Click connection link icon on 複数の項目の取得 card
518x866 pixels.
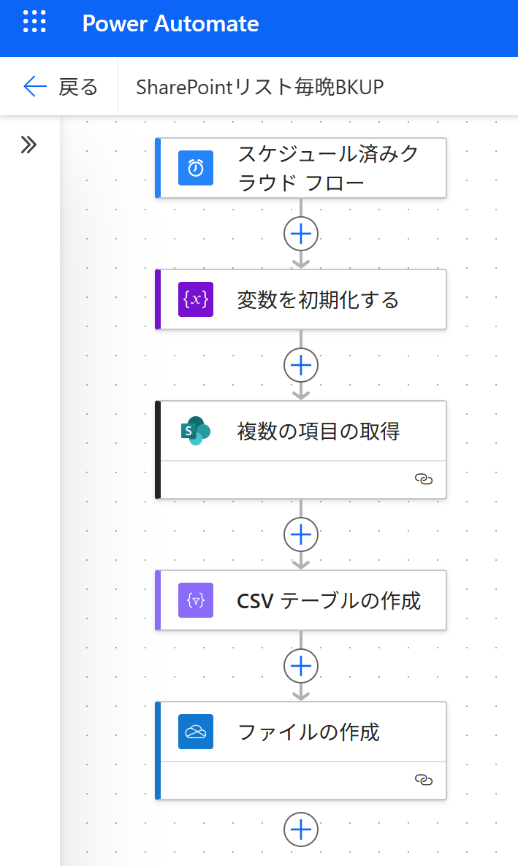coord(424,479)
